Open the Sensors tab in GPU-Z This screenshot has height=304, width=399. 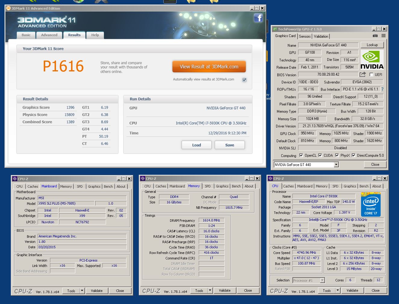305,36
